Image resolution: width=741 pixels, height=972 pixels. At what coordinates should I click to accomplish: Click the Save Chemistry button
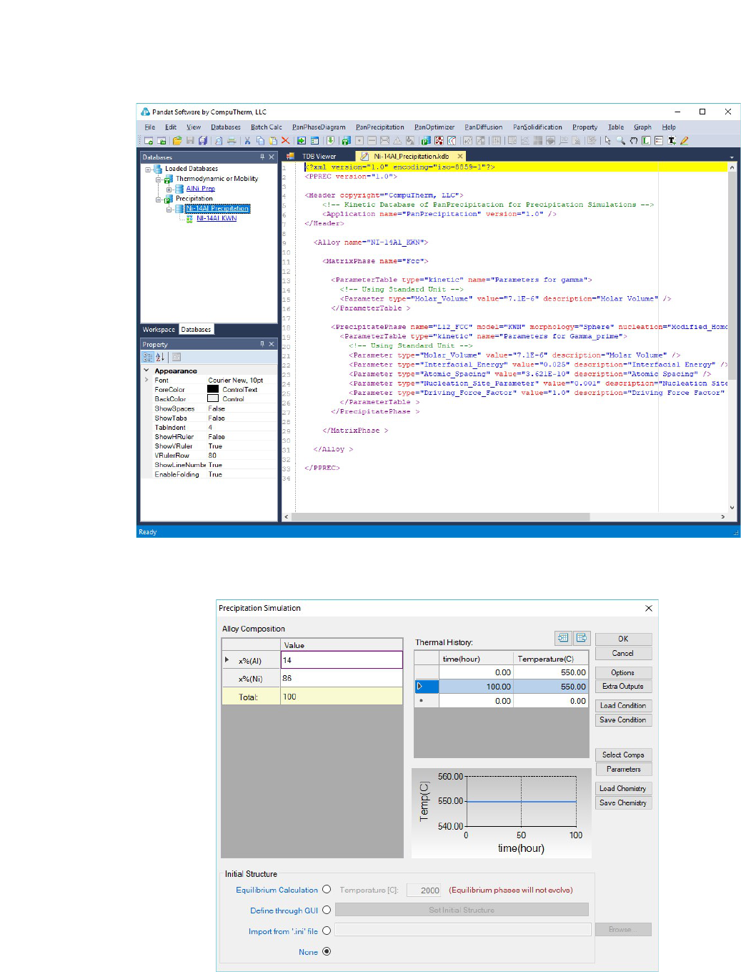tap(623, 803)
